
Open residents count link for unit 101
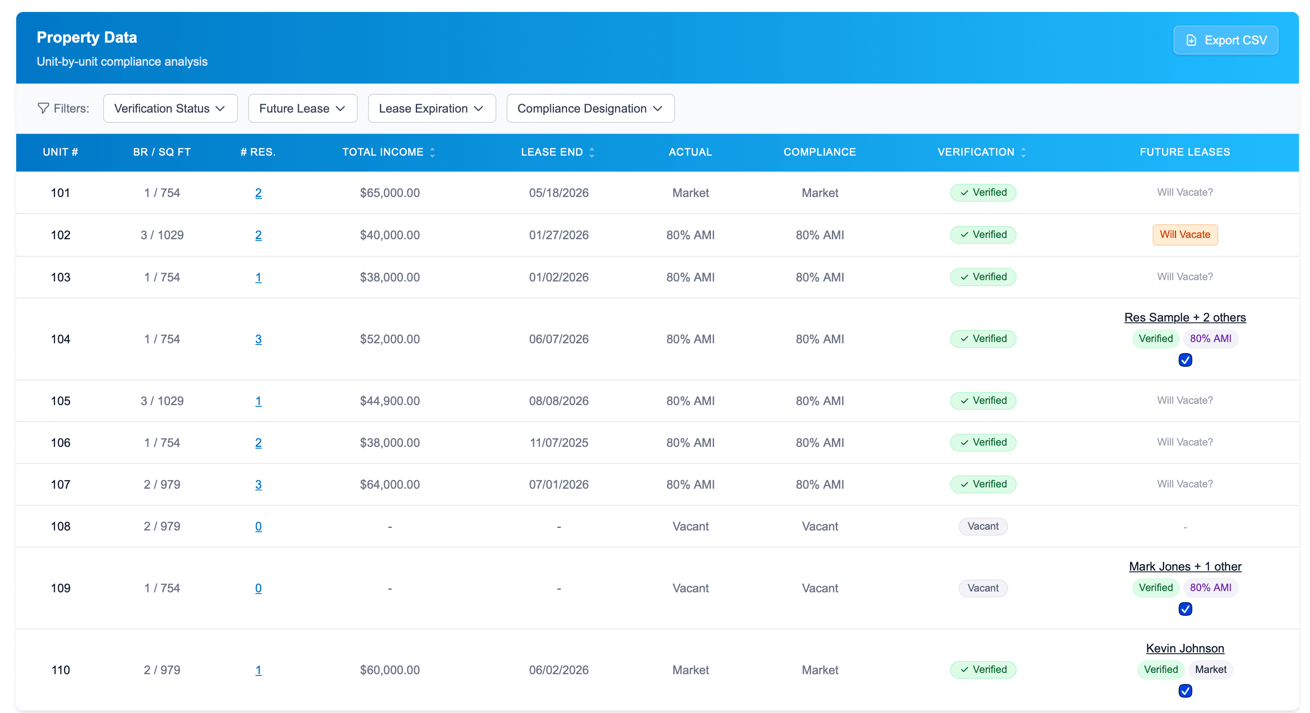(258, 193)
